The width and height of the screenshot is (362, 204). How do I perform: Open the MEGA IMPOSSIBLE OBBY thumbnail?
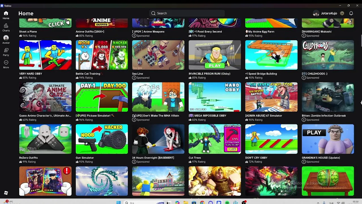(x=215, y=97)
